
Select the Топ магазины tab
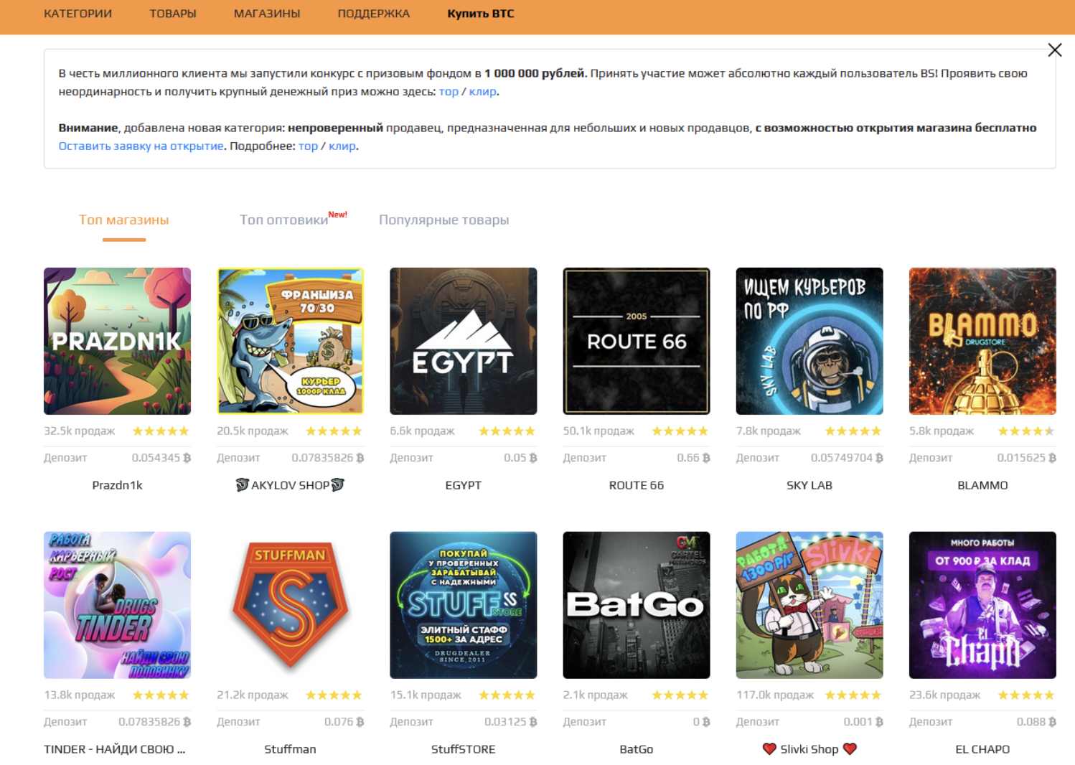click(123, 220)
